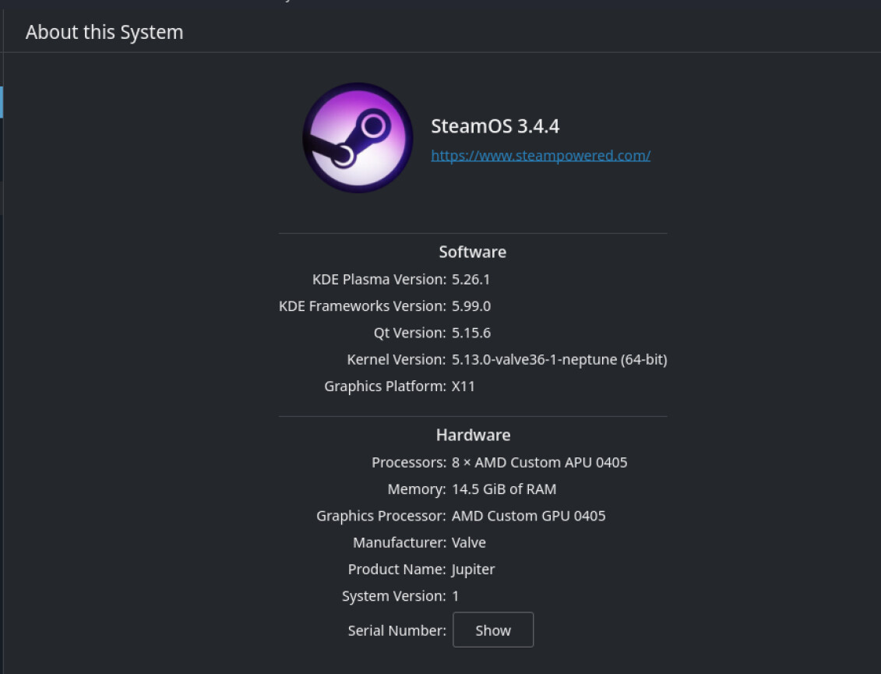Screen dimensions: 881x674
Task: Select the System Version value 1
Action: 456,596
